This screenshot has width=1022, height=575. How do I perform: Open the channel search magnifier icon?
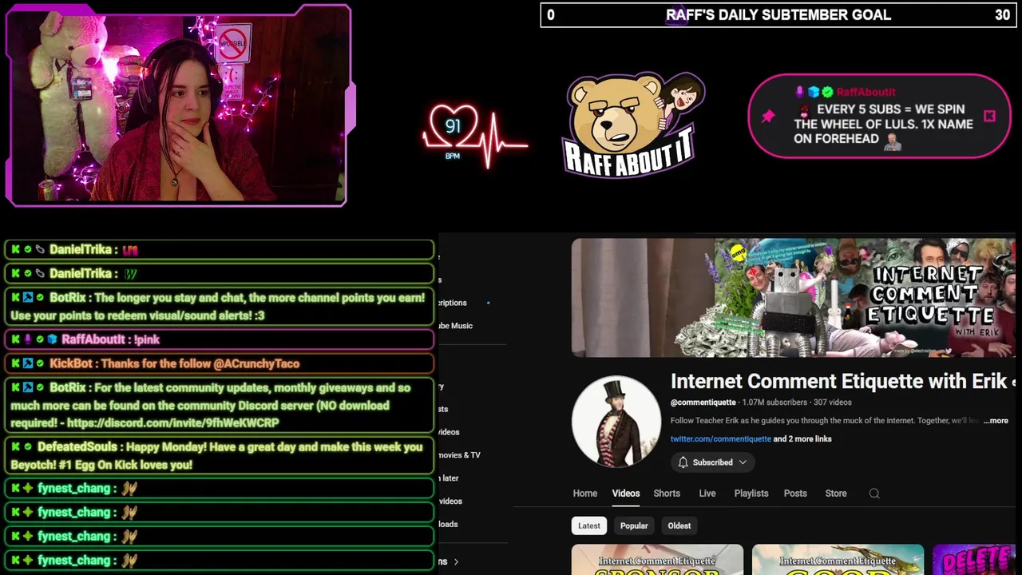click(x=874, y=494)
